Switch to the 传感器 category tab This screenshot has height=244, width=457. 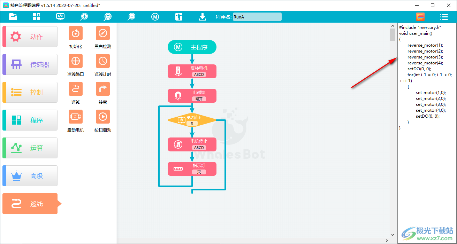(x=30, y=64)
